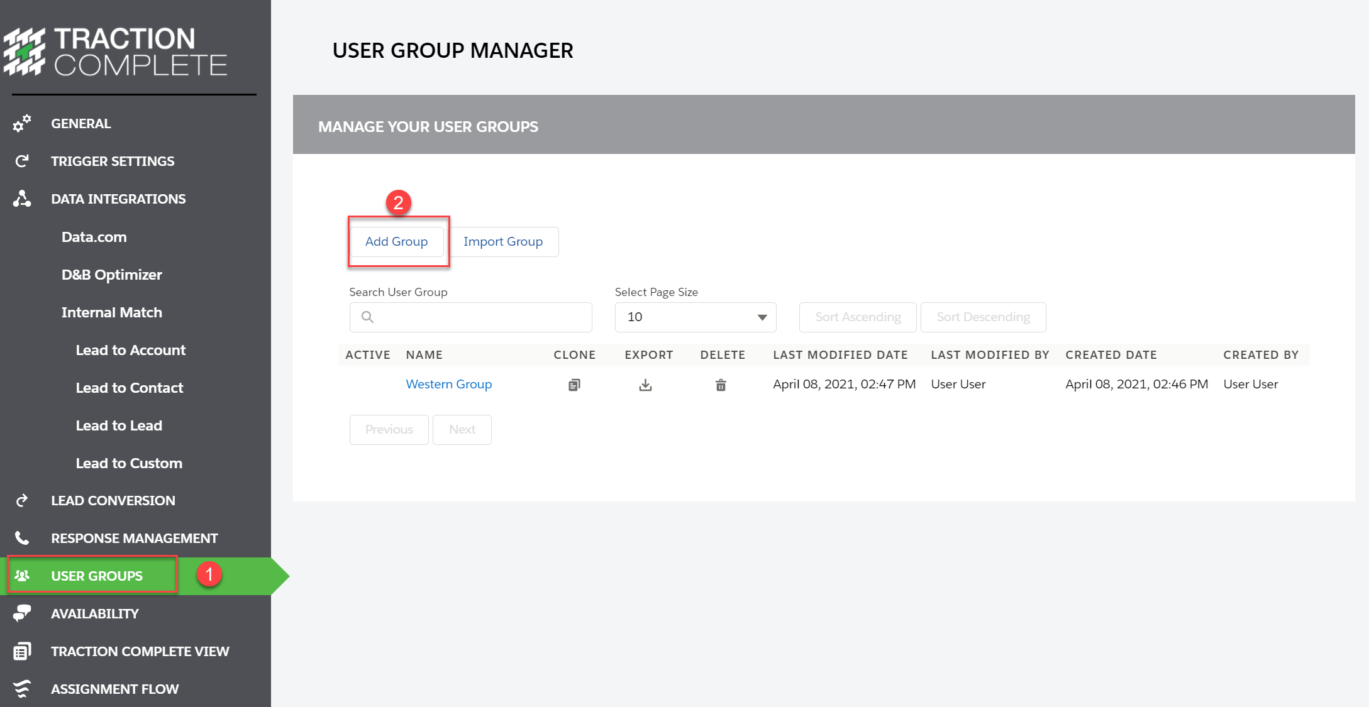
Task: Click the Assignment Flow icon
Action: [21, 689]
